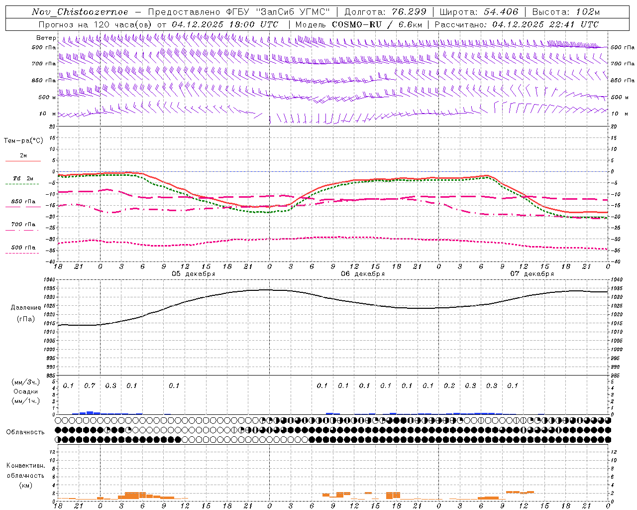Click the 'Облачность' cloud cover label

pos(25,432)
